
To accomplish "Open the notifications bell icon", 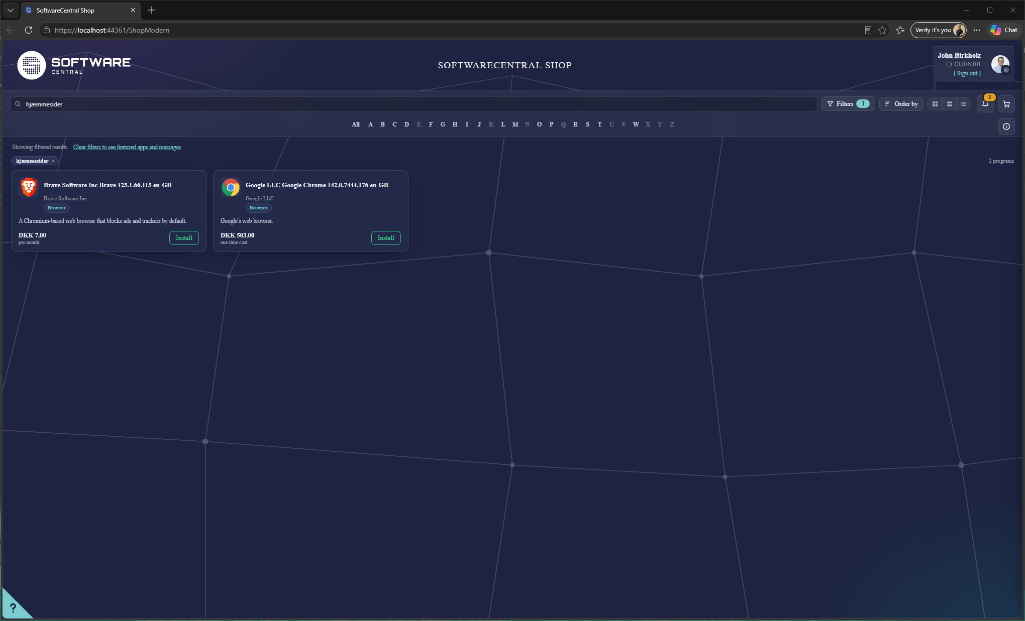I will [x=985, y=104].
